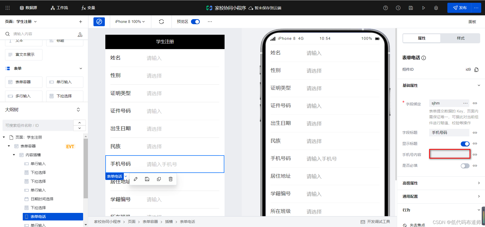This screenshot has height=227, width=485.
Task: Click the bind link icon for 字段标题
Action: (475, 133)
